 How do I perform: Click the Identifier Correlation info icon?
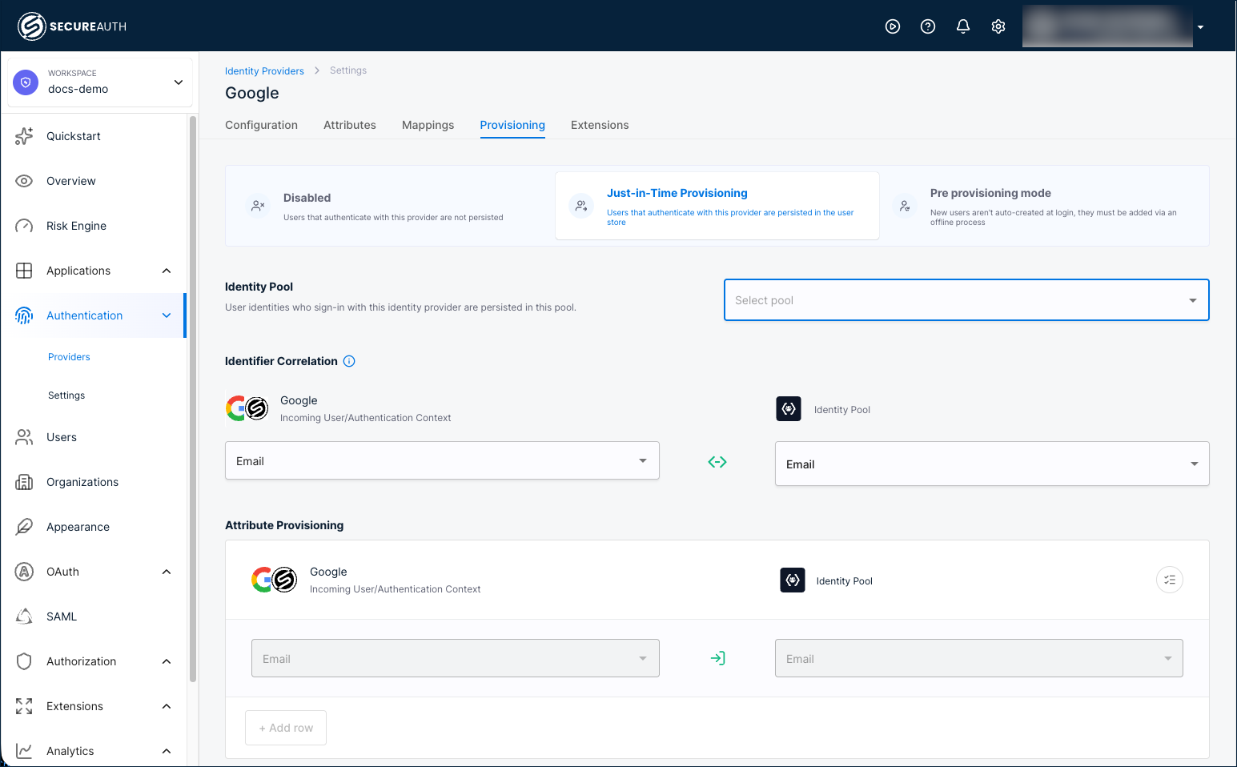point(349,361)
